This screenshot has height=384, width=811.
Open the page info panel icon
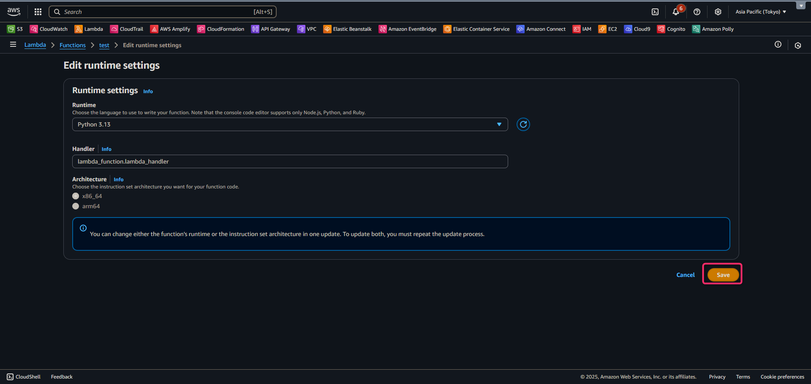778,45
